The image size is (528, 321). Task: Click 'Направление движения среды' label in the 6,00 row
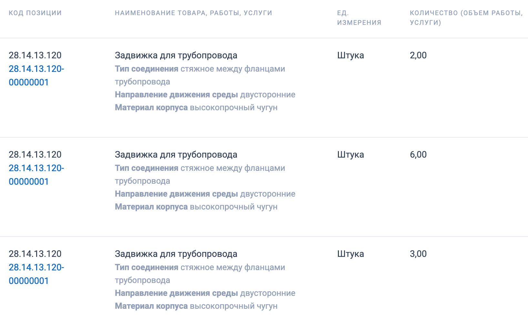(x=176, y=194)
